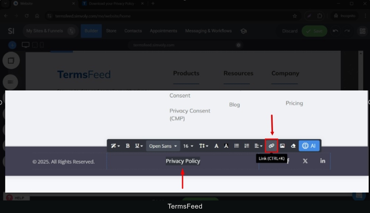Go to the browser home page
The image size is (370, 213).
click(37, 16)
